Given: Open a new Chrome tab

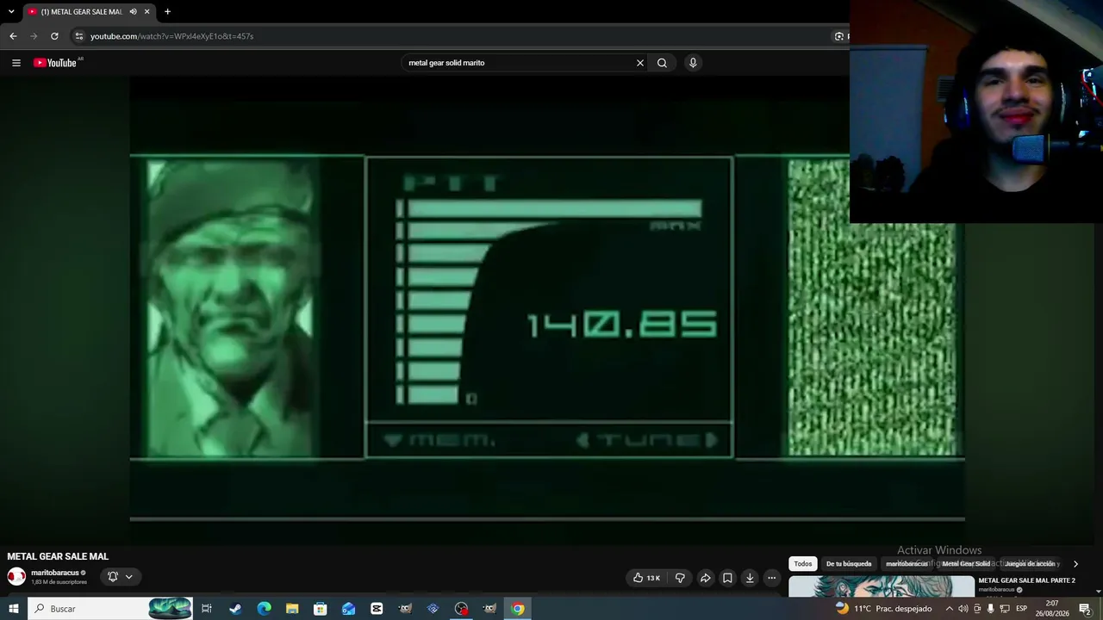Looking at the screenshot, I should click(x=167, y=12).
